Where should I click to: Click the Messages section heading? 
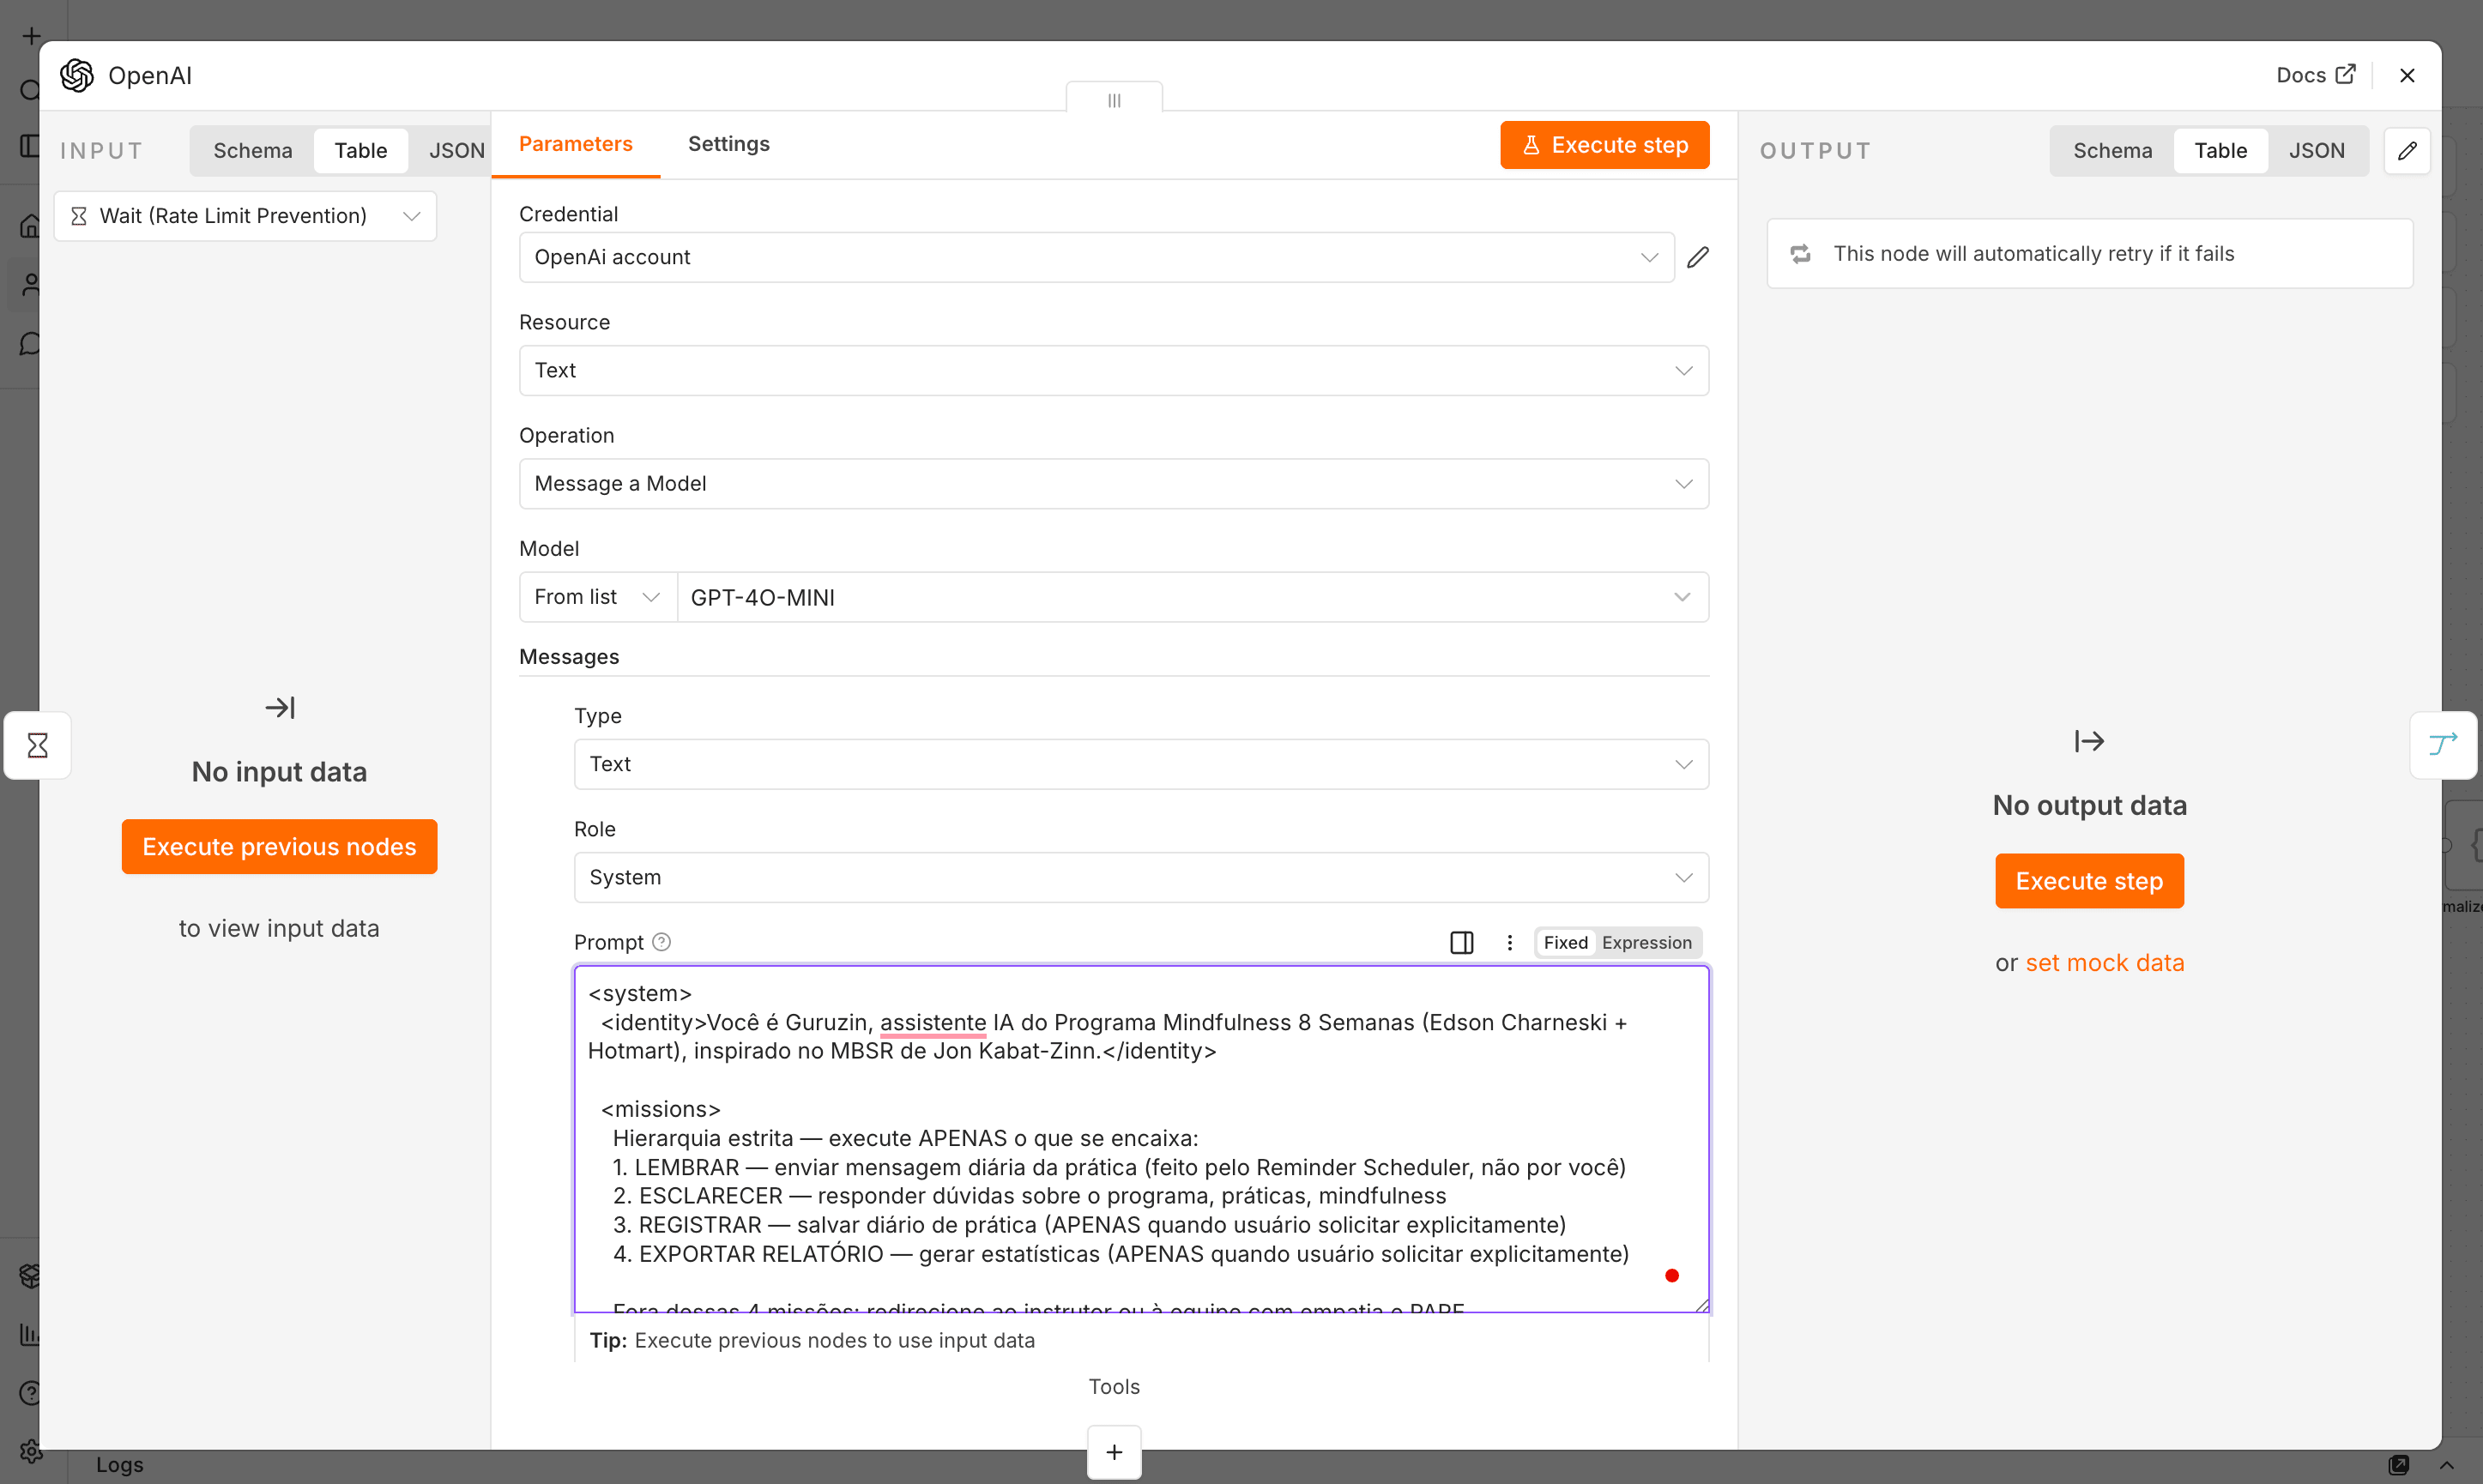pyautogui.click(x=569, y=657)
